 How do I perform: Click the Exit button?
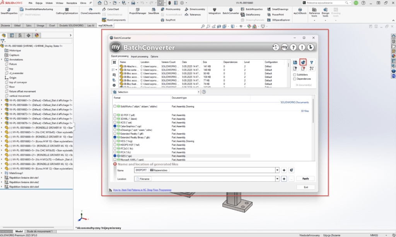pyautogui.click(x=306, y=187)
